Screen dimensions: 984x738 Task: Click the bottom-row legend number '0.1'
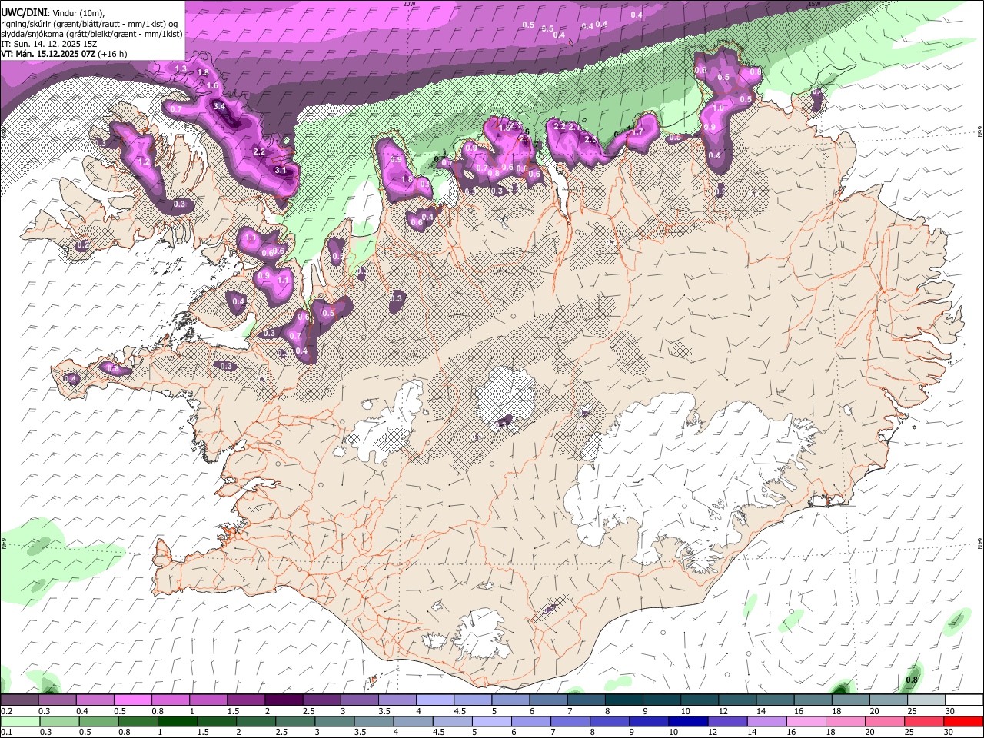(6, 732)
